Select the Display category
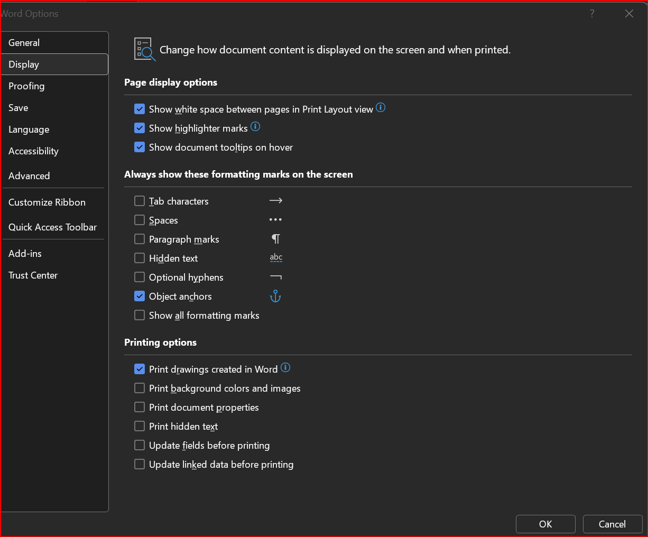 54,64
